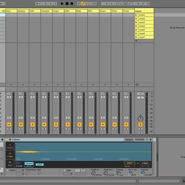
Task: Mute the Ride chain with its speaker button
Action: pyautogui.click(x=80, y=124)
